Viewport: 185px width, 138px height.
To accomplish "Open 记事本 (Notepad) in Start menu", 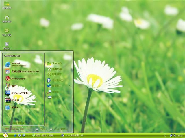I will point(14,108).
